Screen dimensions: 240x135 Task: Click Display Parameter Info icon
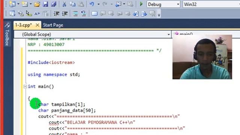pyautogui.click(x=21, y=14)
